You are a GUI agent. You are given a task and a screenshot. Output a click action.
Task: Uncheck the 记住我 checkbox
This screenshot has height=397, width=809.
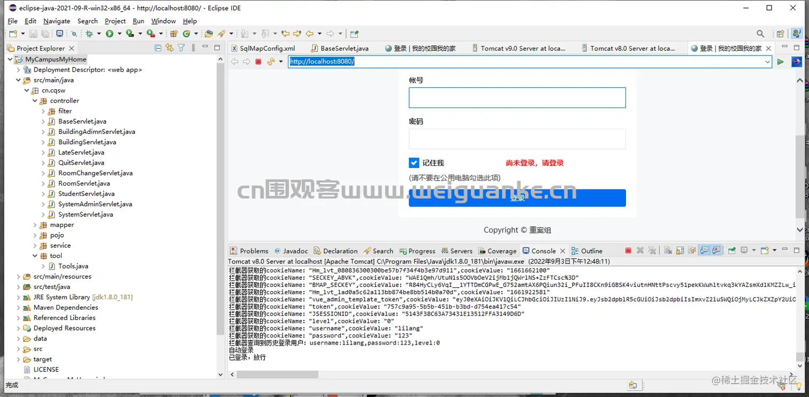point(414,163)
